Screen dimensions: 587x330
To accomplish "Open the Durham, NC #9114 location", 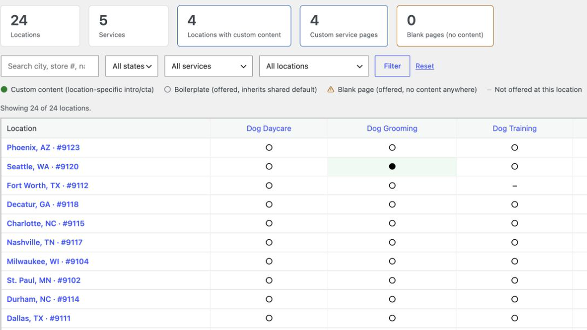I will tap(43, 299).
